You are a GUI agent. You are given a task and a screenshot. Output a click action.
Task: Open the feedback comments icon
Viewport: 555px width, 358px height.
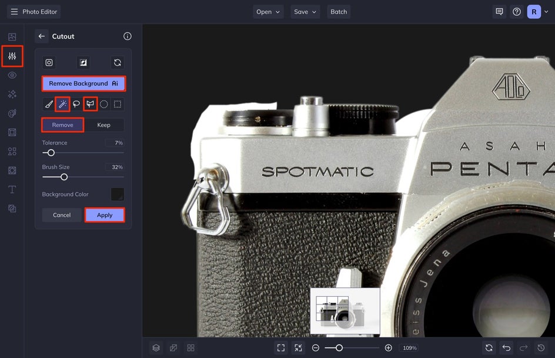(499, 12)
